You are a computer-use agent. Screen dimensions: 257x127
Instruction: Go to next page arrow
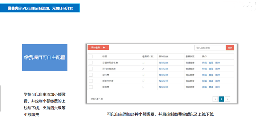point(227,99)
